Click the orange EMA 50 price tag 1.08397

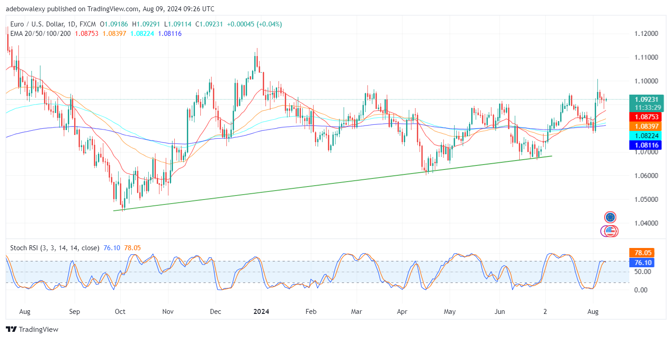tap(645, 126)
